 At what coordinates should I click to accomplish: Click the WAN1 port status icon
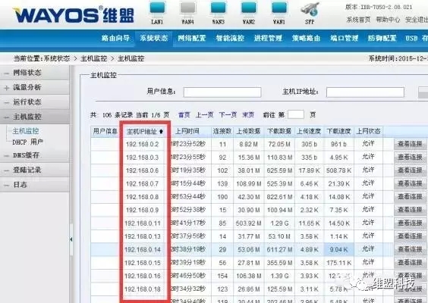point(279,9)
